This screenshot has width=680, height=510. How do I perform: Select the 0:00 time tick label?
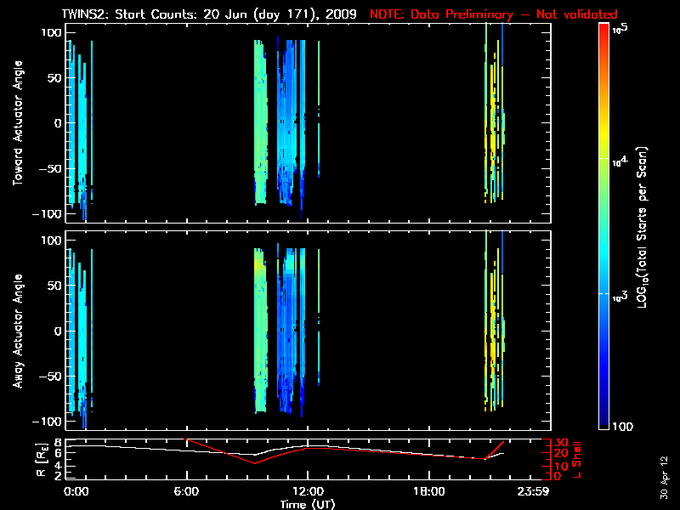tap(76, 491)
